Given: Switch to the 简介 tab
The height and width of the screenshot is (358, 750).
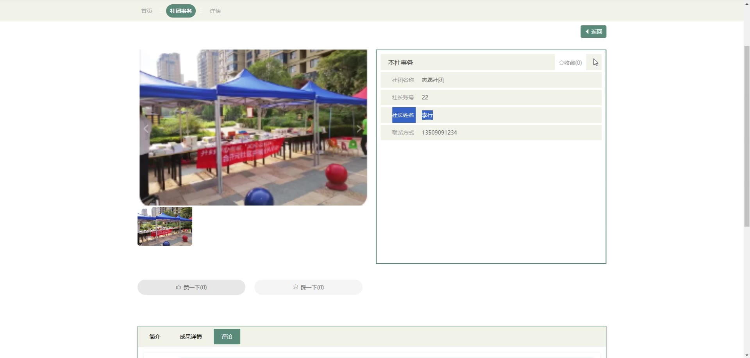Looking at the screenshot, I should pos(155,337).
